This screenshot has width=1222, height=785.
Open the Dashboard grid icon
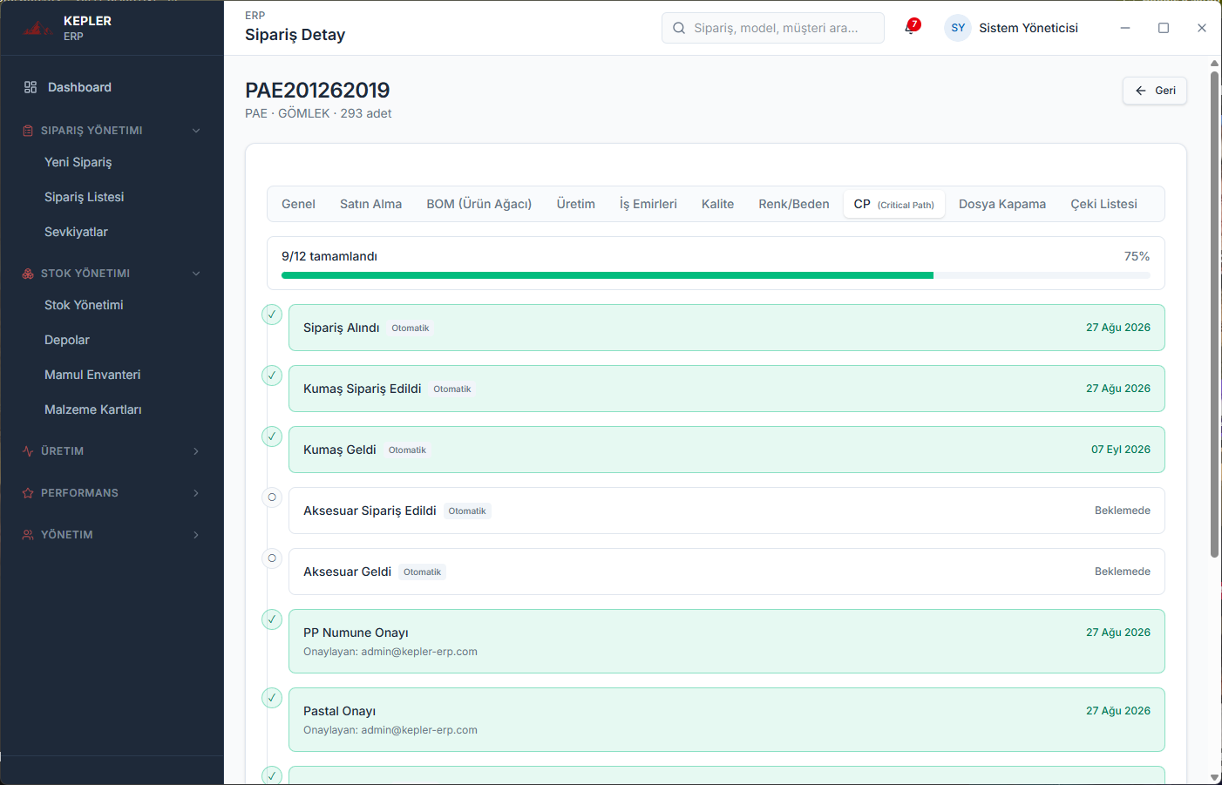point(31,87)
